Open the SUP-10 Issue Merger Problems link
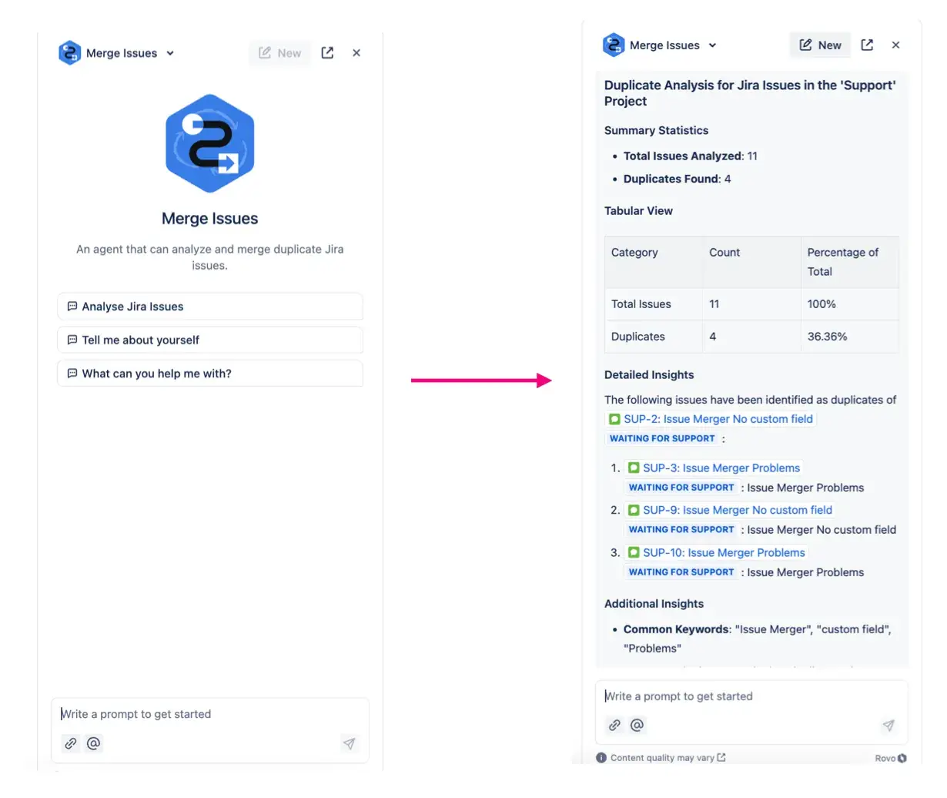Screen dimensions: 947x798 pos(723,552)
